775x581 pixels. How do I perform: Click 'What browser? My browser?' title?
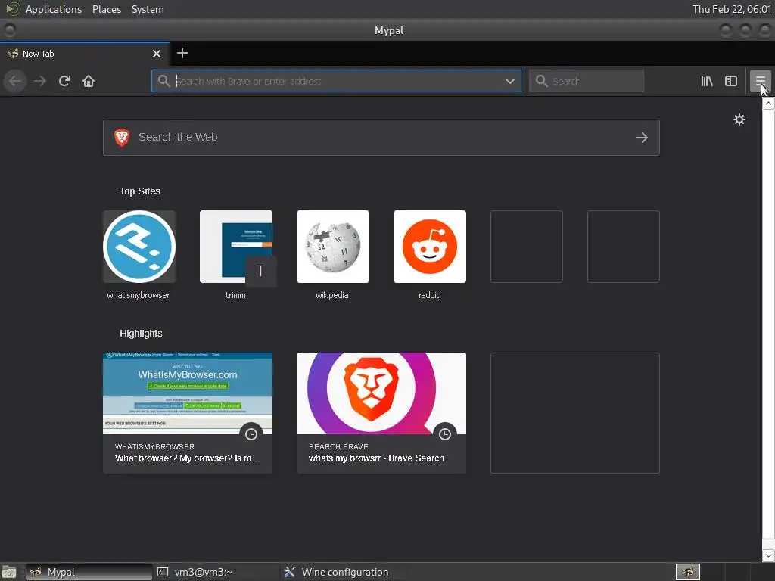188,458
